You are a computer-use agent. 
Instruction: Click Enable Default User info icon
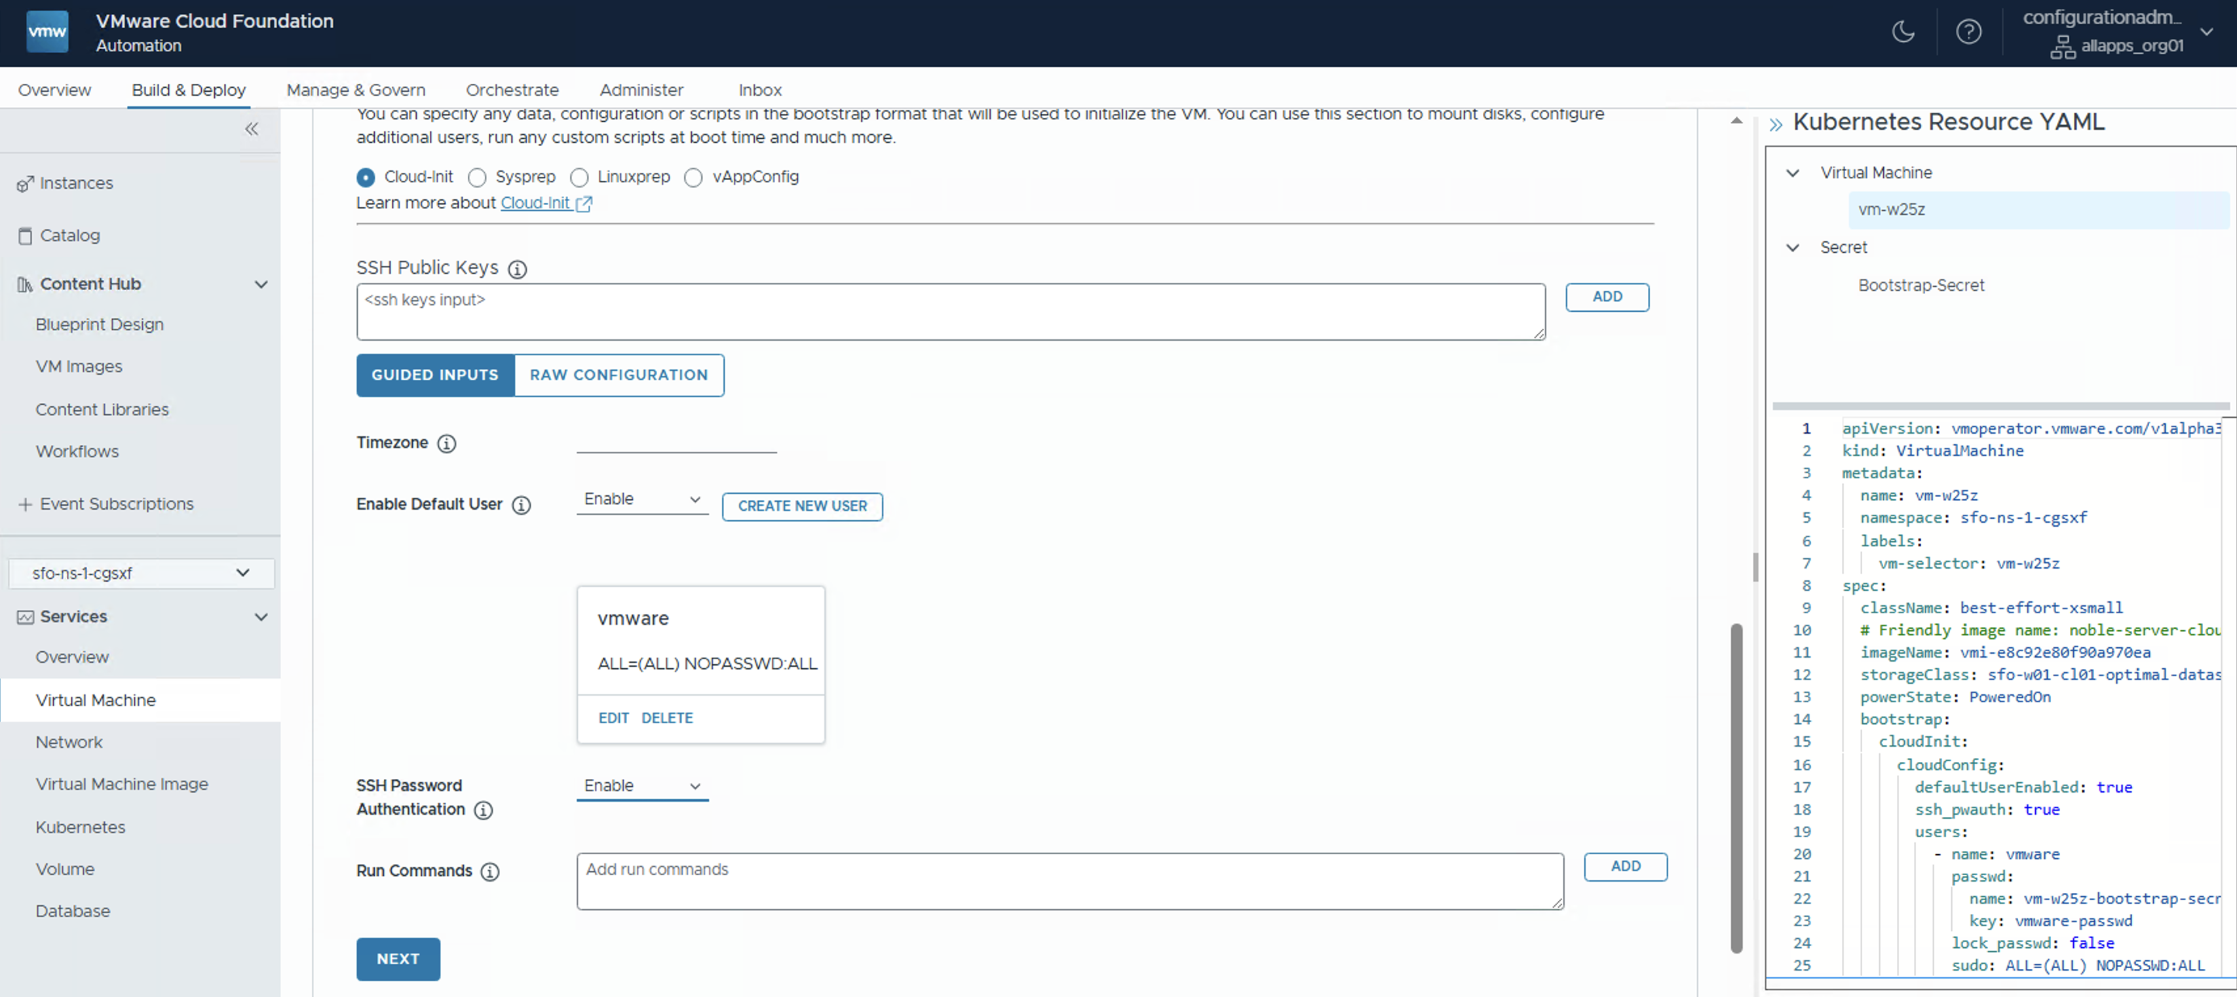point(521,506)
